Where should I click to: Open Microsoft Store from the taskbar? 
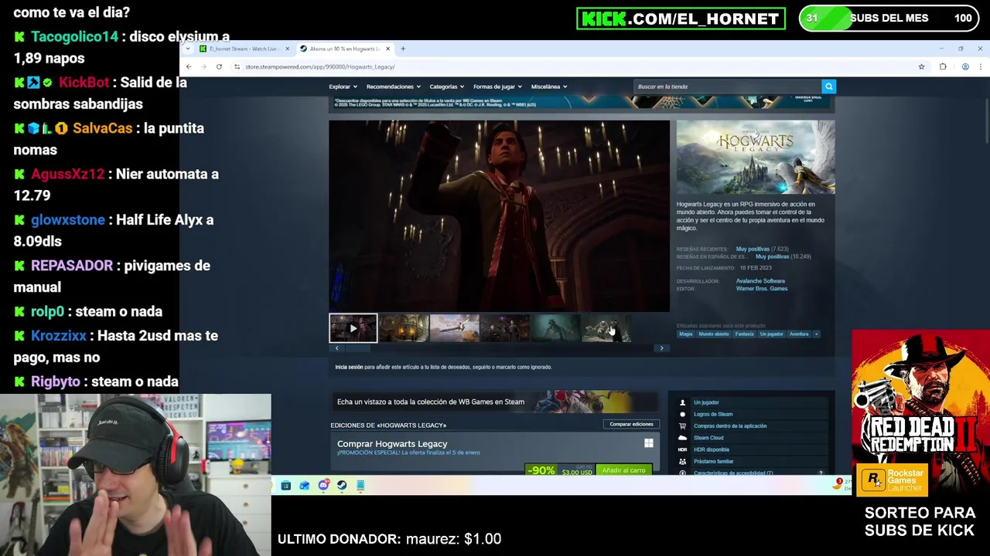[285, 486]
